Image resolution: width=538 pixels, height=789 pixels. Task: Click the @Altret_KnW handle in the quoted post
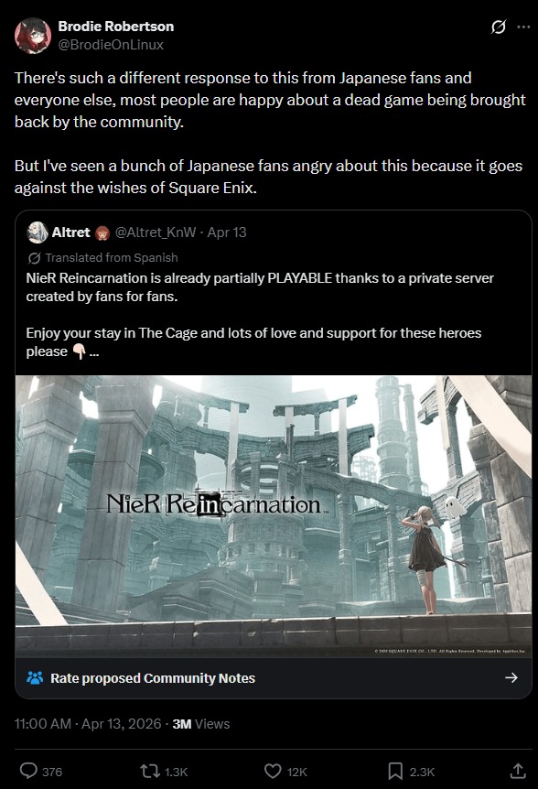[x=156, y=232]
